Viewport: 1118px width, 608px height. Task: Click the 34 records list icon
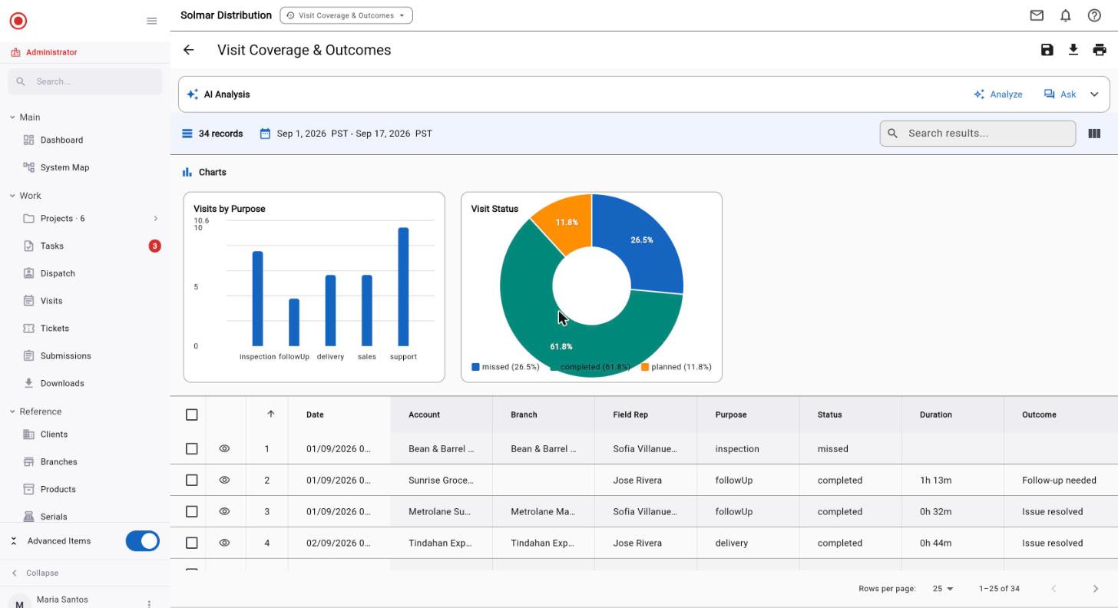(187, 134)
